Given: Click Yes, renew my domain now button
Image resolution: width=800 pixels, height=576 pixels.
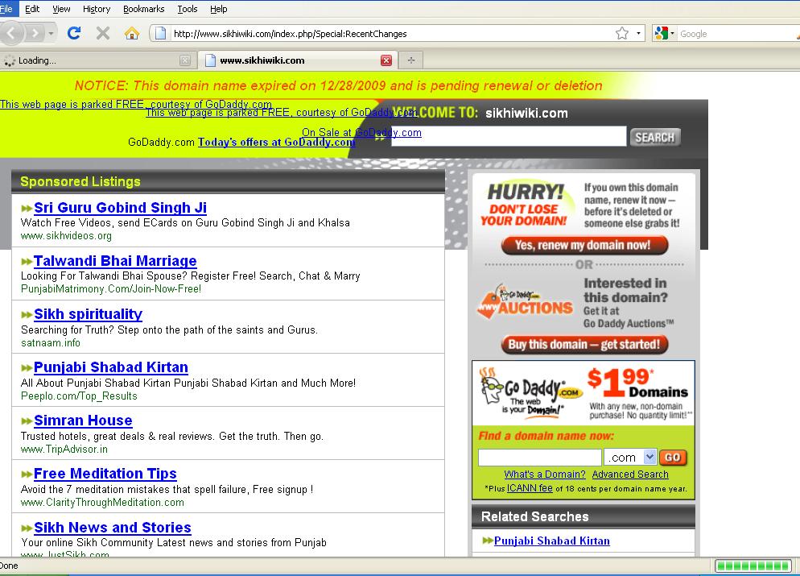Looking at the screenshot, I should click(x=584, y=245).
